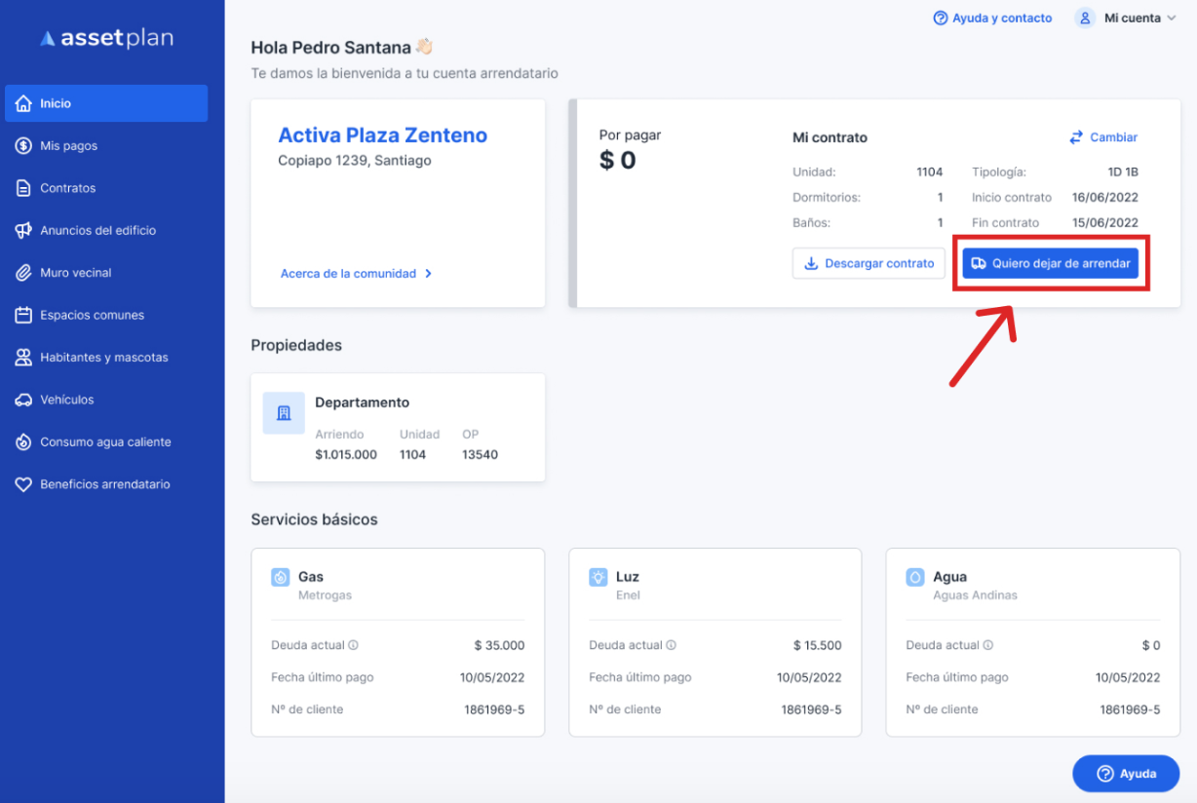Click the Inicio house icon
1197x803 pixels.
click(x=23, y=103)
